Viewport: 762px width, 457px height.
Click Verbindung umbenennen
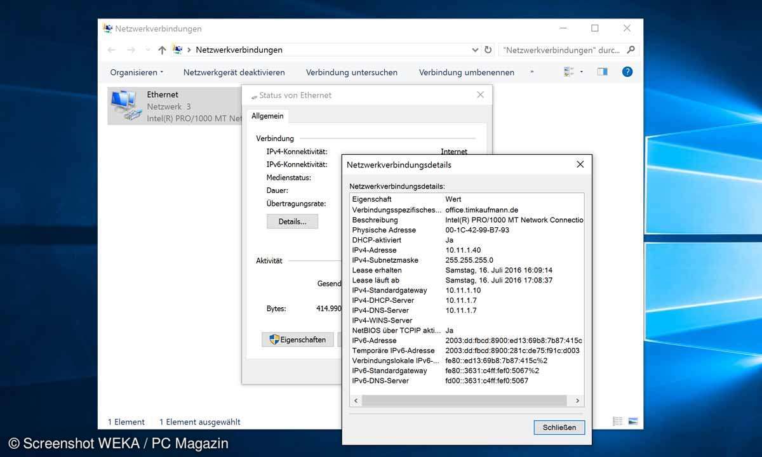[467, 72]
